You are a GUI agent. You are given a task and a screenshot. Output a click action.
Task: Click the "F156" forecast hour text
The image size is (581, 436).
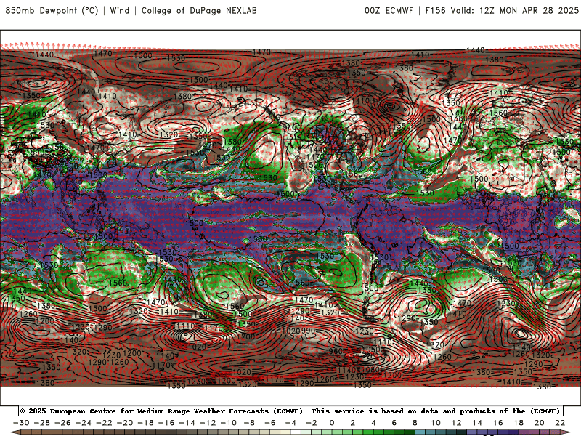tap(435, 10)
